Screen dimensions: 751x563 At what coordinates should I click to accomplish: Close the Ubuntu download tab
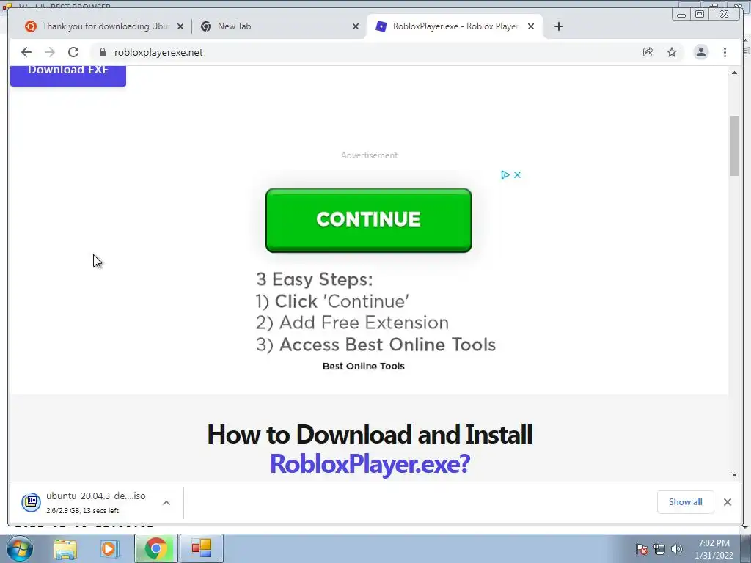coord(180,27)
